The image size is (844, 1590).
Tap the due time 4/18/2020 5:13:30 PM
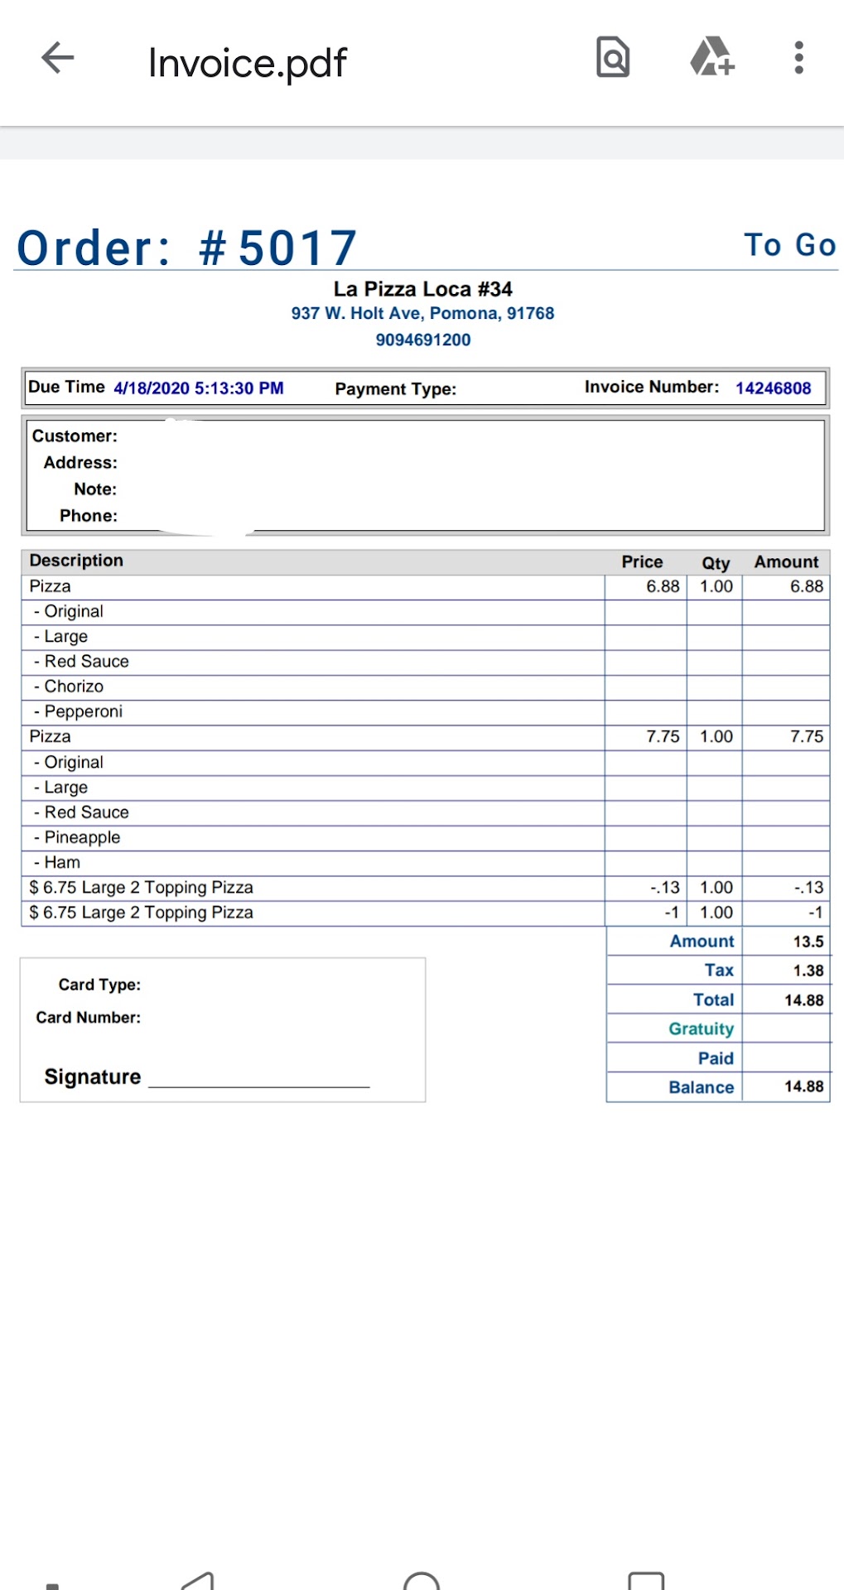(198, 388)
